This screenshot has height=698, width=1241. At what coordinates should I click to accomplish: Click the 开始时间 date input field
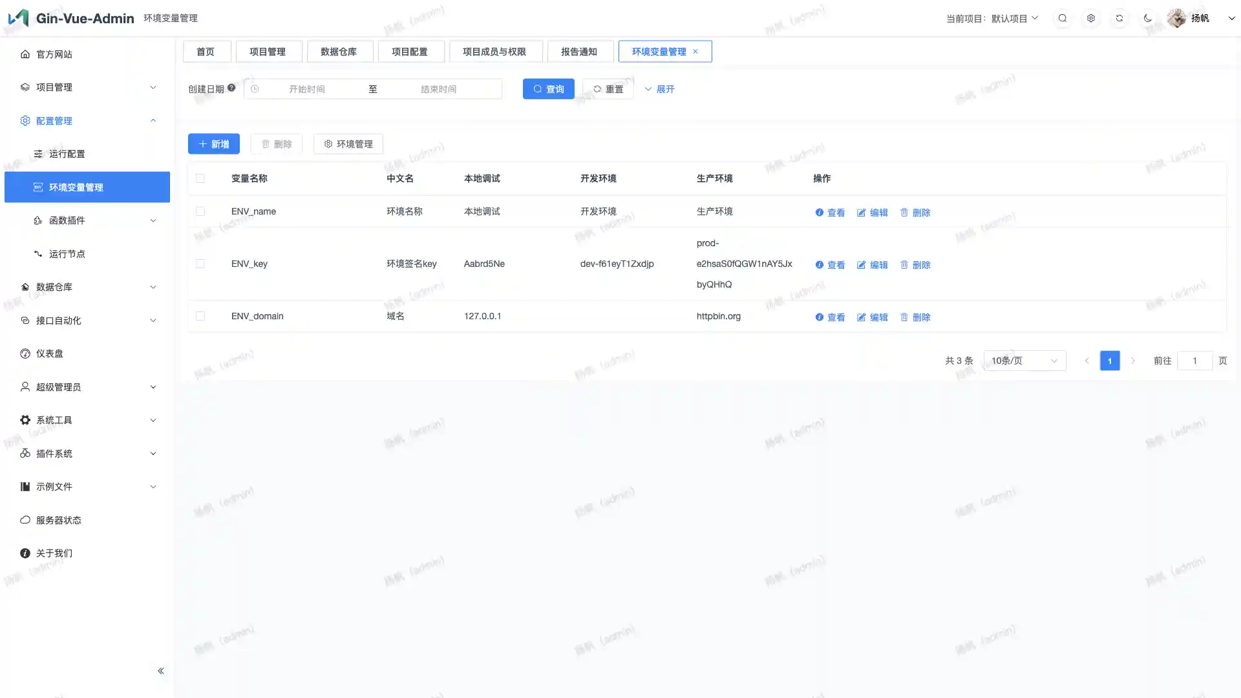pyautogui.click(x=307, y=89)
